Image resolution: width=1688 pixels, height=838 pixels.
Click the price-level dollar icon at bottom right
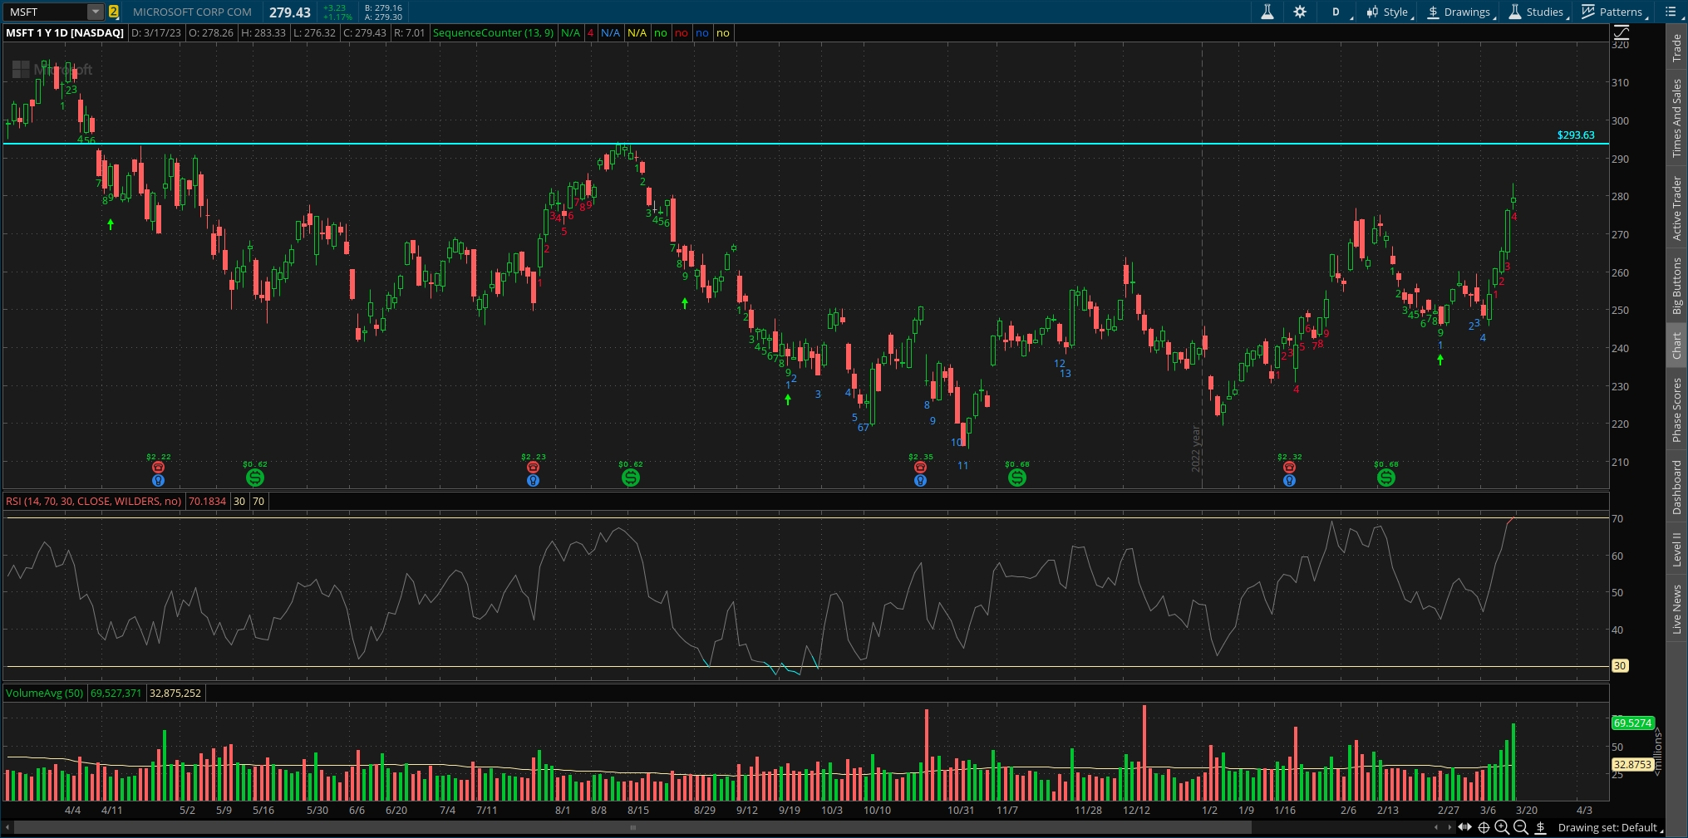coord(1540,827)
